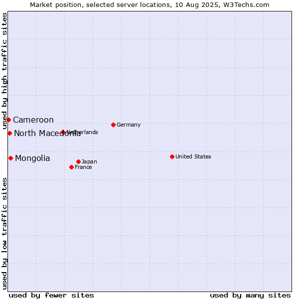The height and width of the screenshot is (299, 299).
Task: Select the United States data point
Action: (x=172, y=157)
